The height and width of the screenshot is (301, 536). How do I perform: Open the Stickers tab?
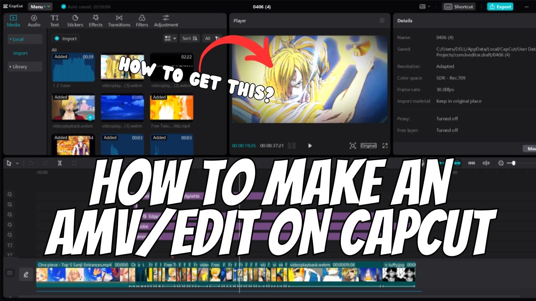[x=75, y=21]
